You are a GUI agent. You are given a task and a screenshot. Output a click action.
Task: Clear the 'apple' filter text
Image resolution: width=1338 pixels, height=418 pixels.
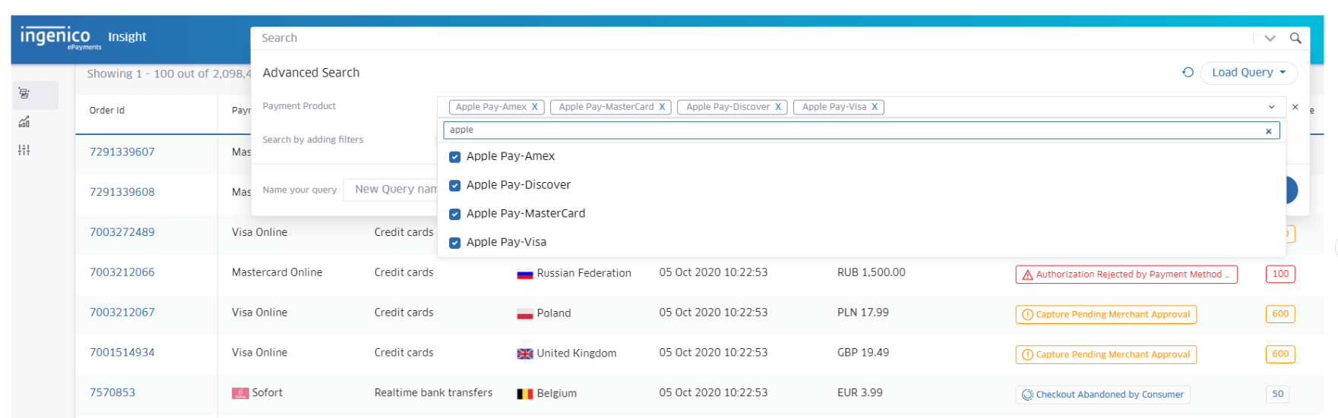point(1268,131)
